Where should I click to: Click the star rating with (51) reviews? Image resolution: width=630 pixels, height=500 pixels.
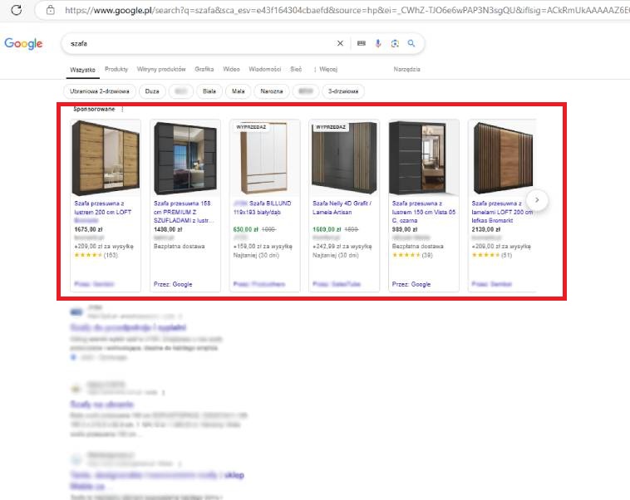(x=492, y=255)
